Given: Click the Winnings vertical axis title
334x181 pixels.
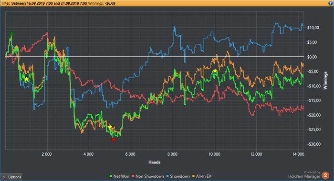Looking at the screenshot, I should (x=325, y=80).
